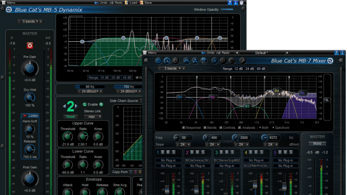Click the knob-shaped toolbar icon in MB-7 Mixer
The height and width of the screenshot is (195, 347).
pos(167,60)
